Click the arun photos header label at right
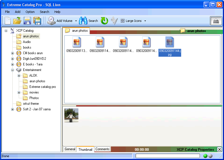Screen dimensions: 224x160 (197, 31)
